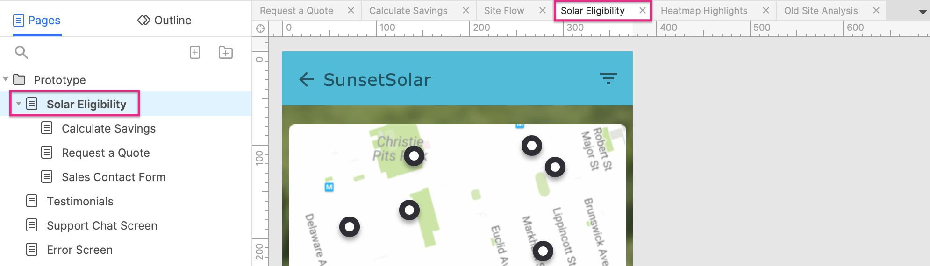Collapse the Solar Eligibility page children
930x266 pixels.
19,104
